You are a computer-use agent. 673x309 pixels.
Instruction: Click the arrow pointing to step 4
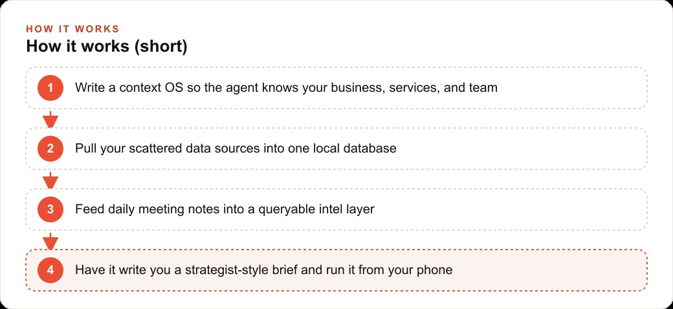pyautogui.click(x=50, y=241)
